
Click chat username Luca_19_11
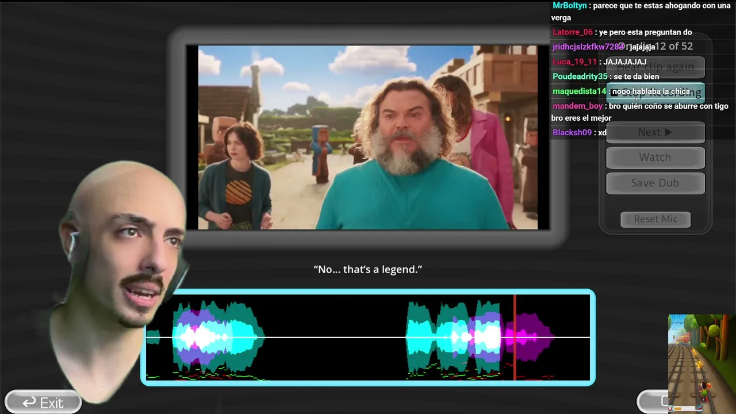(575, 62)
